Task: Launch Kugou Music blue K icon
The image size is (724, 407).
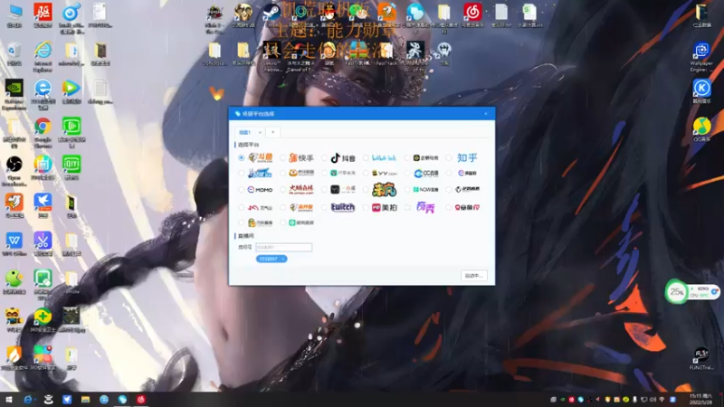Action: point(701,91)
